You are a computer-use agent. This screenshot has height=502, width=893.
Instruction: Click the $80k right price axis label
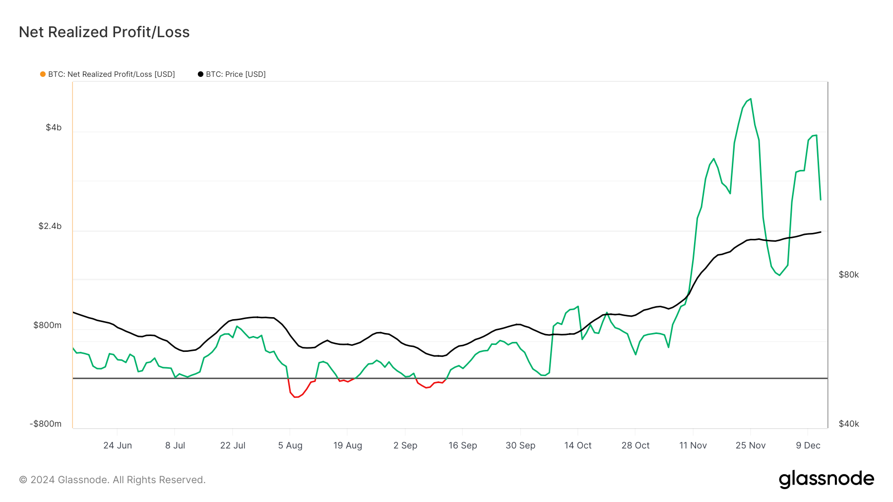[849, 275]
